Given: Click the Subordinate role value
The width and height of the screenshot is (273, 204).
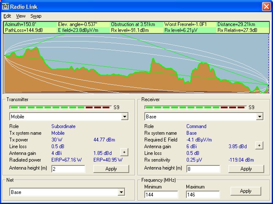Looking at the screenshot, I should [x=64, y=126].
